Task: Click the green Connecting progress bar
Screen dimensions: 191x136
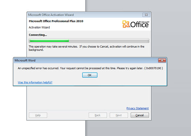Action: [x=89, y=41]
